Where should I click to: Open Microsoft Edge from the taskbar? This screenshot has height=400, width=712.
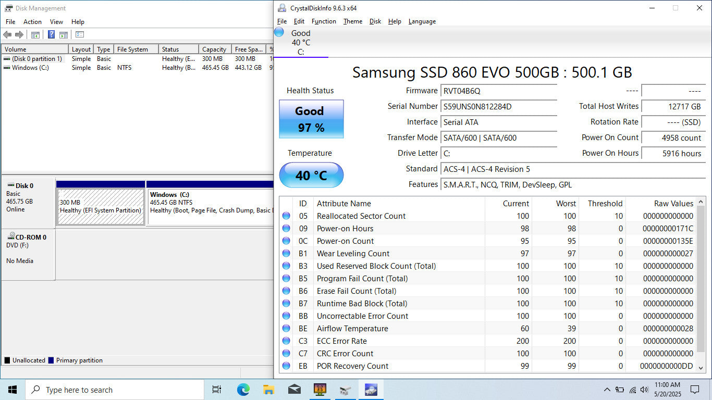[x=243, y=390]
